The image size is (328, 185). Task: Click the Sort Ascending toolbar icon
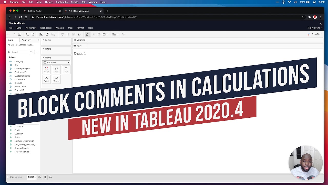pyautogui.click(x=68, y=34)
